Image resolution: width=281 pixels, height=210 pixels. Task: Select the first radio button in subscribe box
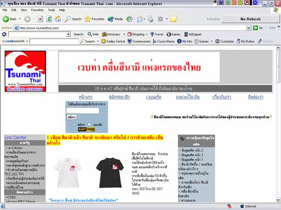[x=74, y=125]
